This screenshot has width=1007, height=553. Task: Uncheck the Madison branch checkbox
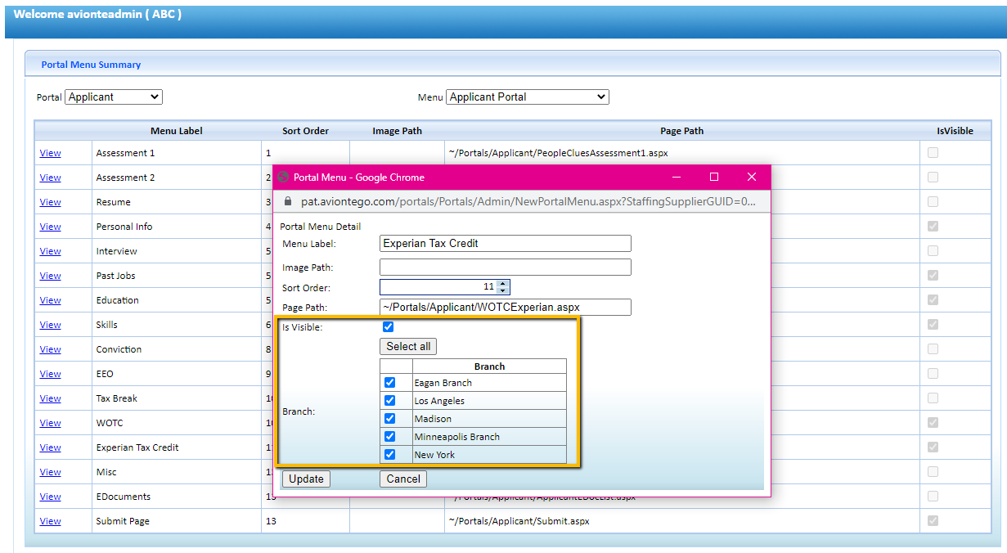(390, 419)
